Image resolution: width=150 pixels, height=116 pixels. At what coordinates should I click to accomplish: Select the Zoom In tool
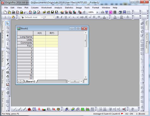(8, 28)
